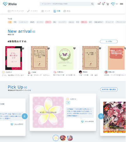Click the おすすめ一覧を見る button

109,89
